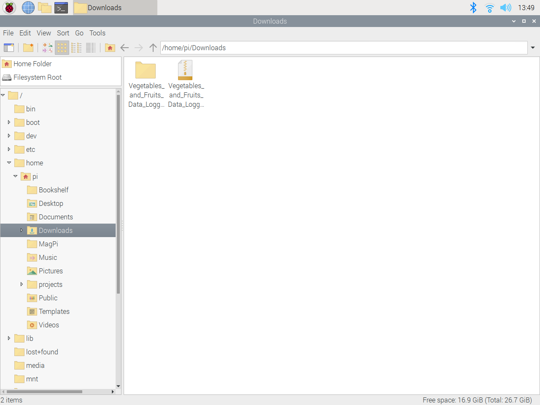The width and height of the screenshot is (540, 405).
Task: Open the Sort menu
Action: (63, 33)
